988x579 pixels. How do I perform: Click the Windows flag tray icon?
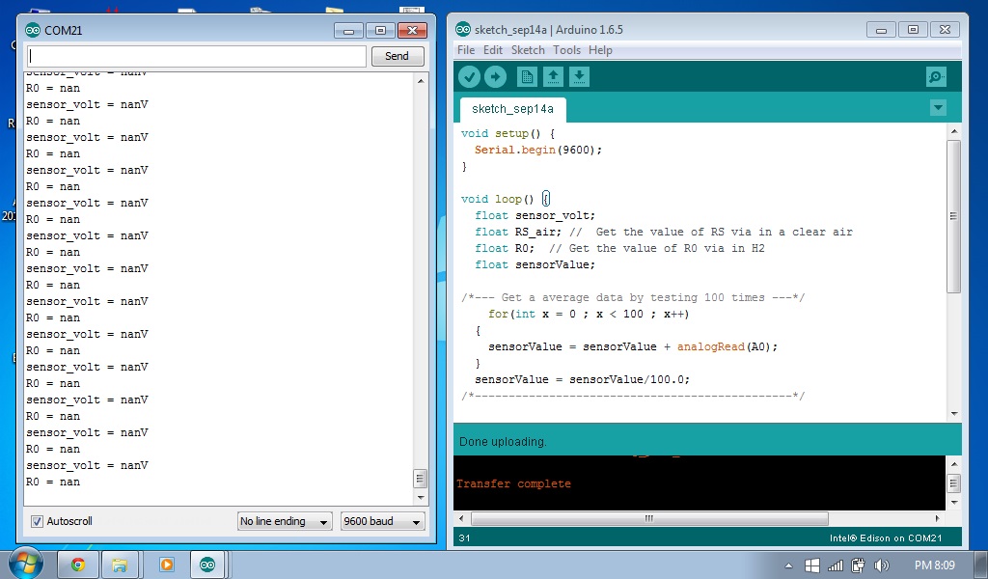(812, 565)
